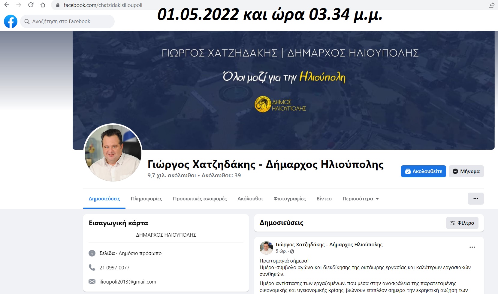Send a message via 'Μήνυμα' button
498x294 pixels.
(466, 171)
